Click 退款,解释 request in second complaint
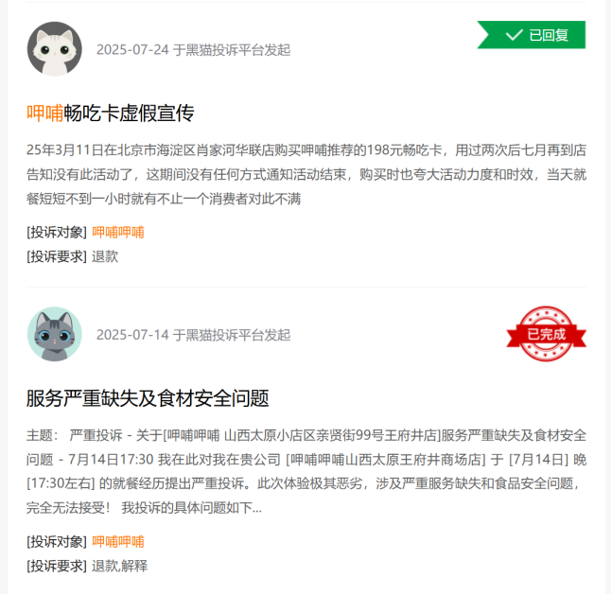The image size is (612, 595). click(120, 566)
